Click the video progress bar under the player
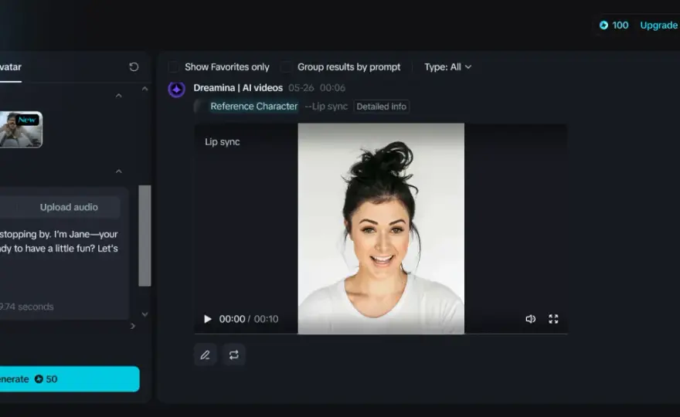 tap(381, 334)
